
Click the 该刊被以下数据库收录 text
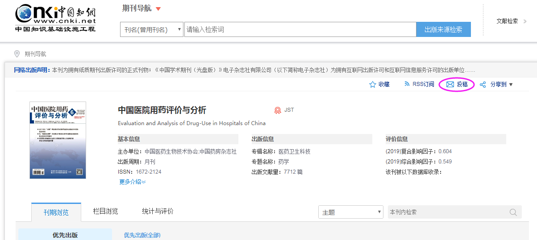pos(414,172)
